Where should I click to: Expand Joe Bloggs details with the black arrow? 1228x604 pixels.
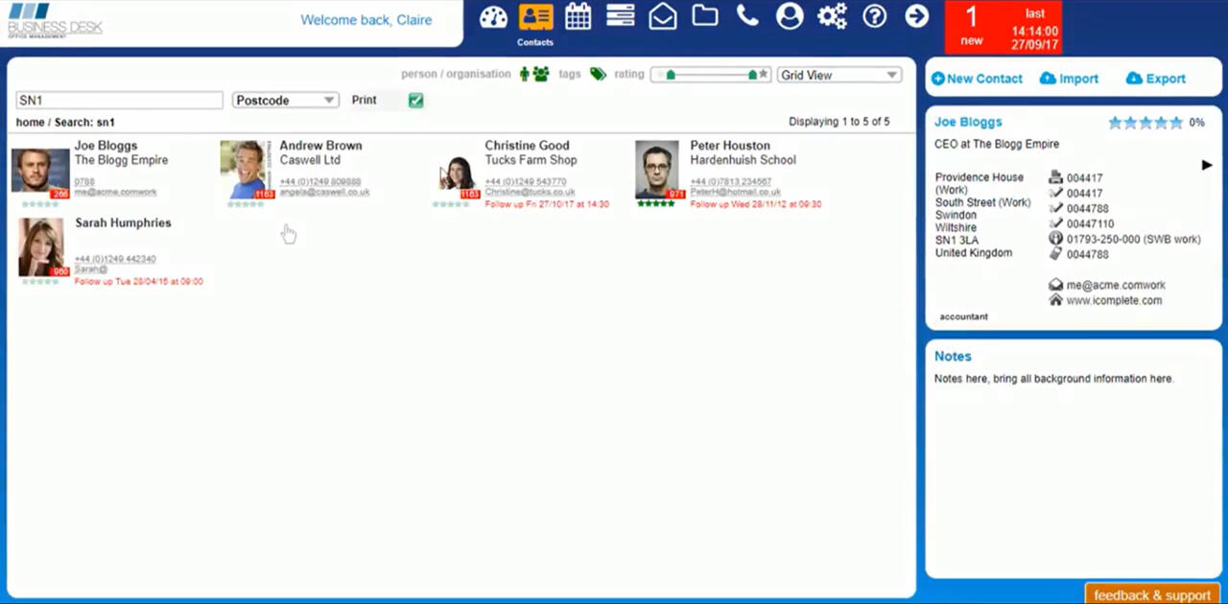(1206, 164)
